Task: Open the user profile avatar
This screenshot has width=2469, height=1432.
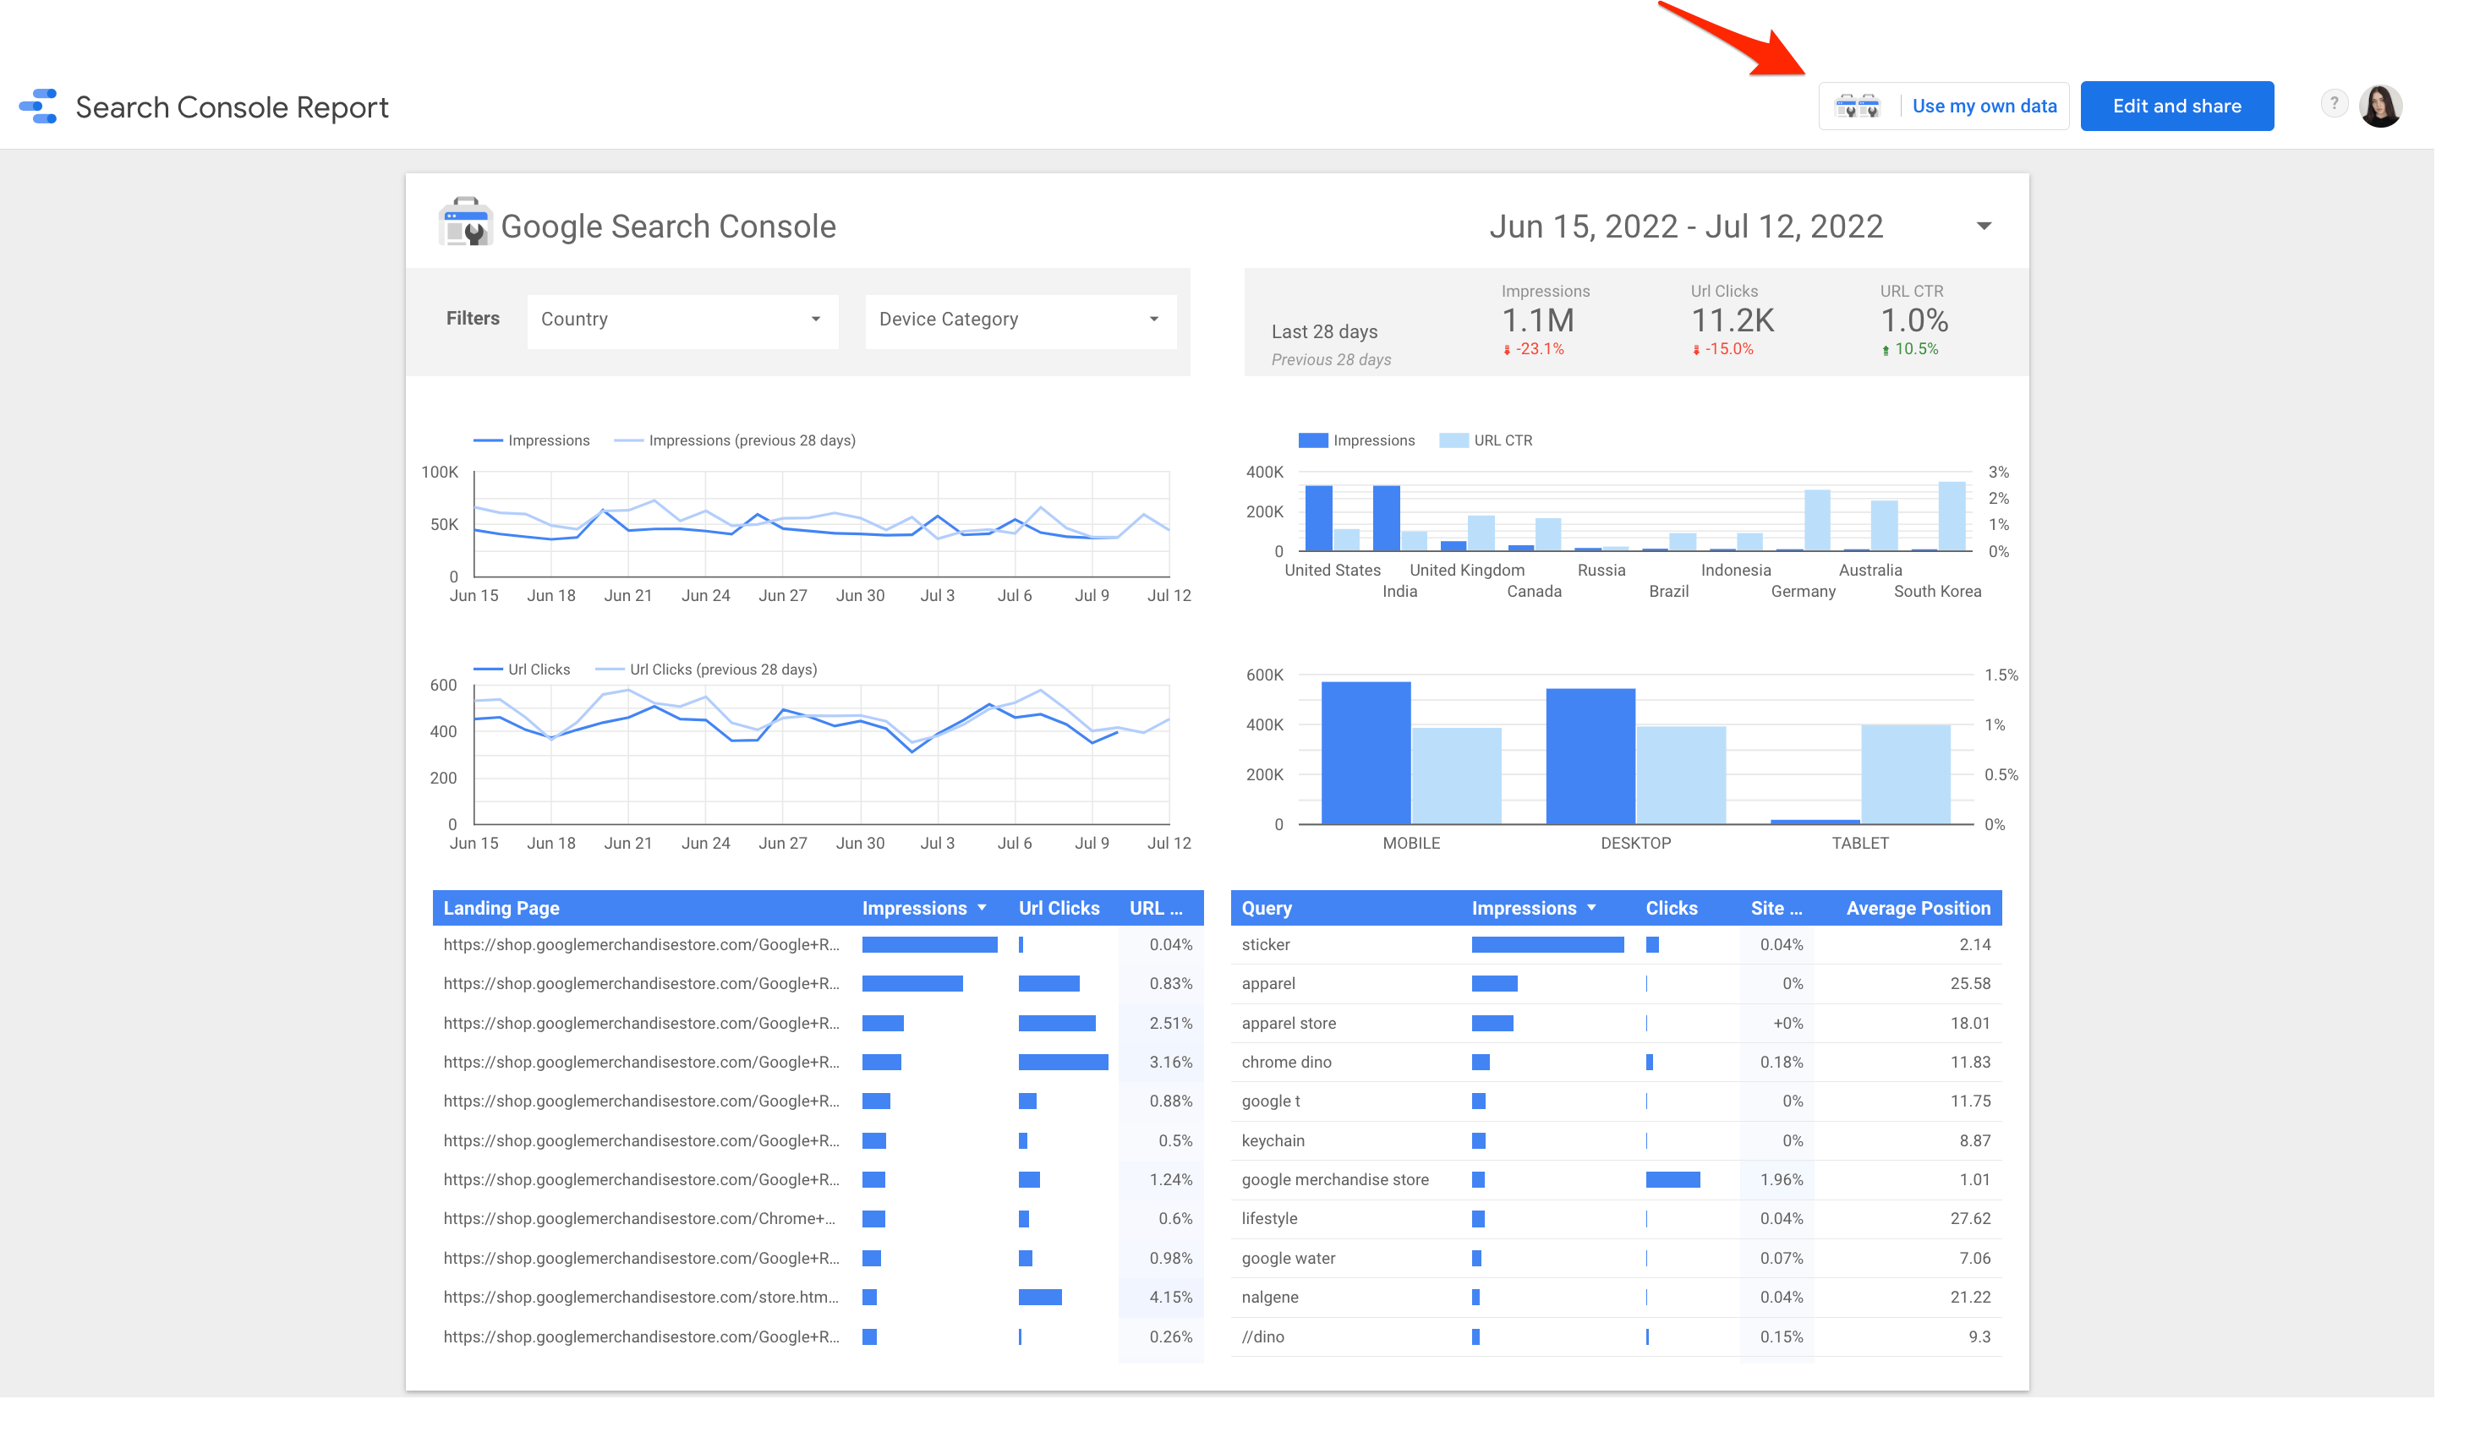Action: (x=2380, y=106)
